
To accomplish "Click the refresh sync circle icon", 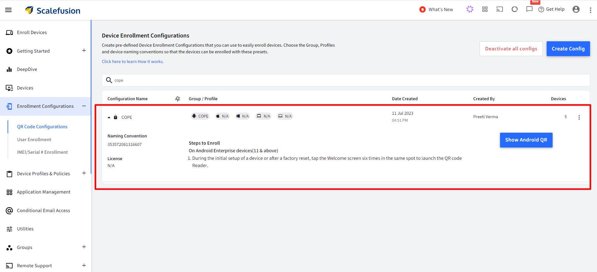I will click(x=515, y=9).
